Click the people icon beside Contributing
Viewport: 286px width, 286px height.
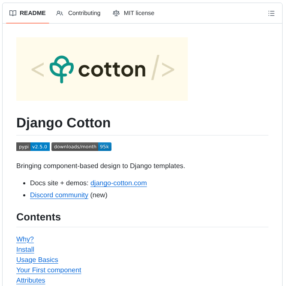pos(60,13)
